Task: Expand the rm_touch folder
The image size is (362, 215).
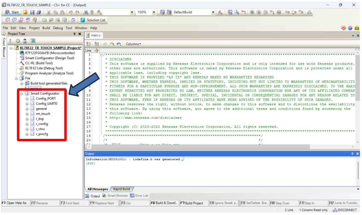Action: pos(27,114)
